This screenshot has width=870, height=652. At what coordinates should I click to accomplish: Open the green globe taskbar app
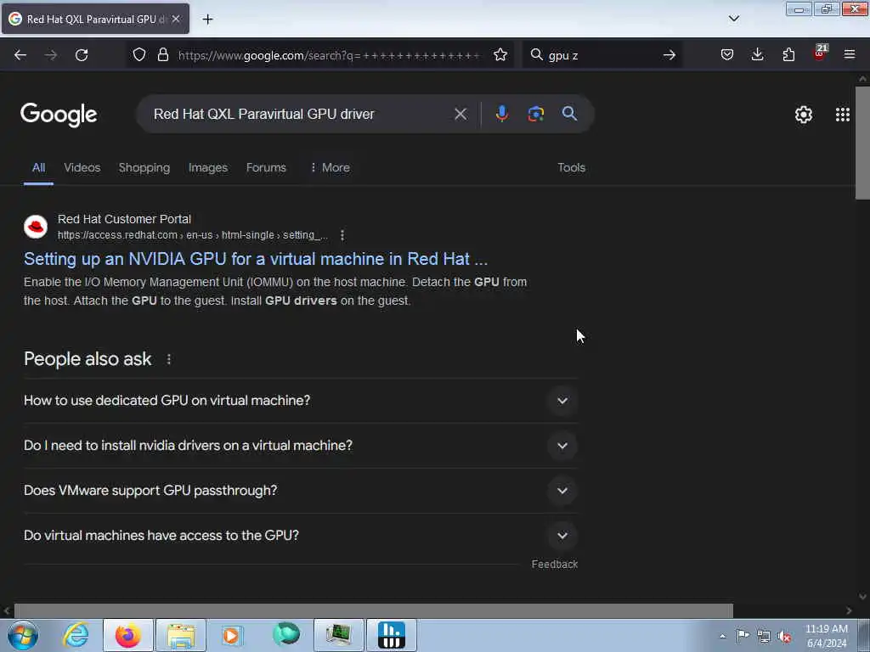pos(285,635)
